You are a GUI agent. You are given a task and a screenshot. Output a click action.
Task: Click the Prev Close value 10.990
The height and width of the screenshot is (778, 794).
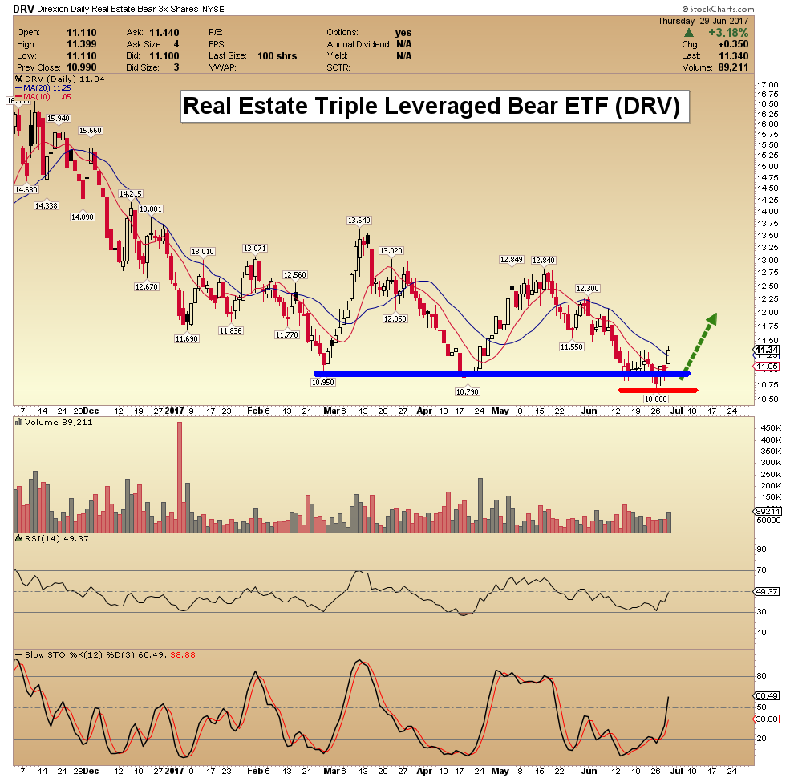82,67
